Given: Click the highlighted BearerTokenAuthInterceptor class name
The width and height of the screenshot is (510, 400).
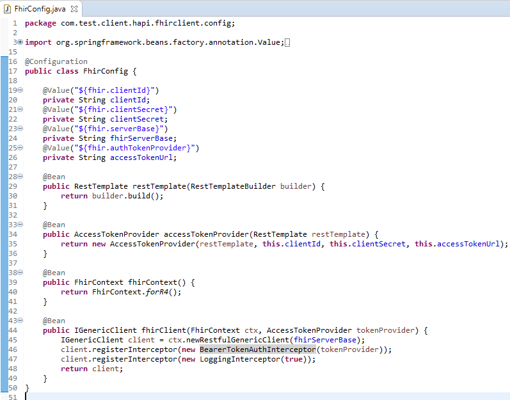Looking at the screenshot, I should [257, 349].
